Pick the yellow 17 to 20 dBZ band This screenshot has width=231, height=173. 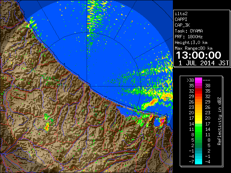[x=199, y=118]
